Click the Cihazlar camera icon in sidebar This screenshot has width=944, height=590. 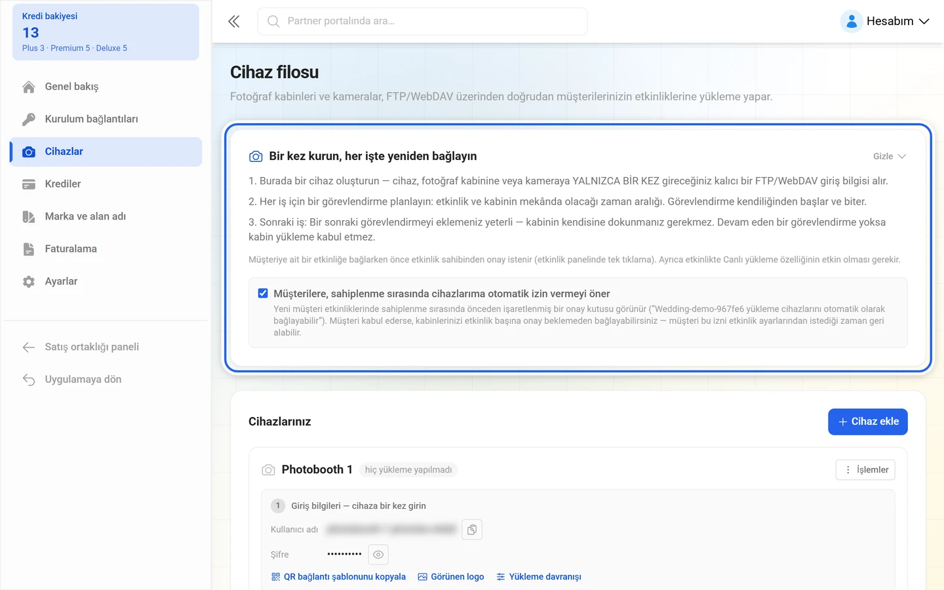tap(29, 151)
